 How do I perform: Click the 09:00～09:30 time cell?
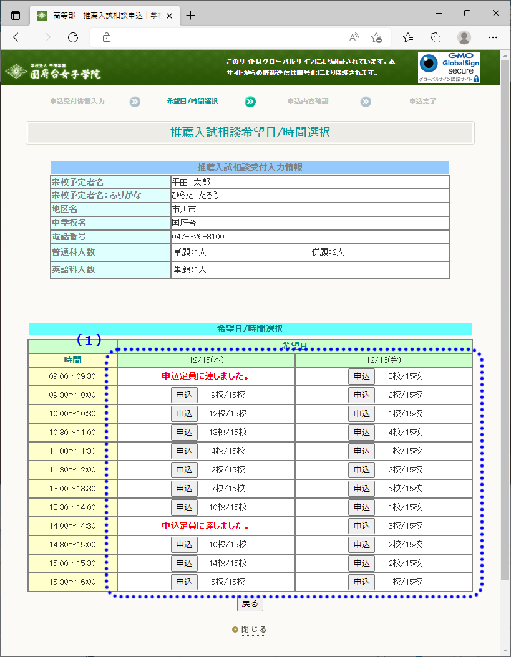click(x=72, y=376)
